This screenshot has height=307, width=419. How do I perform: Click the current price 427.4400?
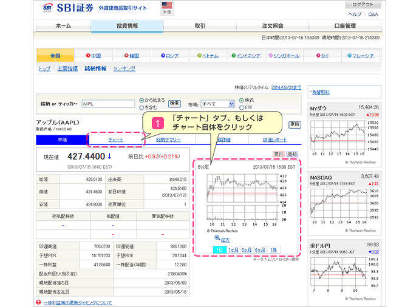(86, 156)
